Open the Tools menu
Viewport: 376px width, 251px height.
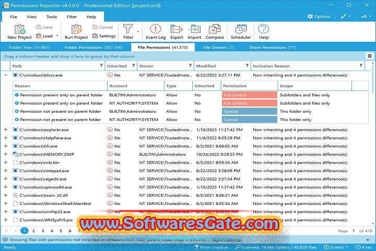click(x=52, y=17)
